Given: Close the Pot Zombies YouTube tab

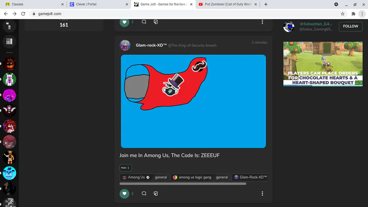Looking at the screenshot, I should pyautogui.click(x=256, y=4).
